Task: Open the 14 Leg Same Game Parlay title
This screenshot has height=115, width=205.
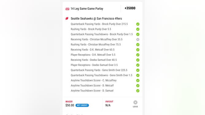Action: pos(87,9)
